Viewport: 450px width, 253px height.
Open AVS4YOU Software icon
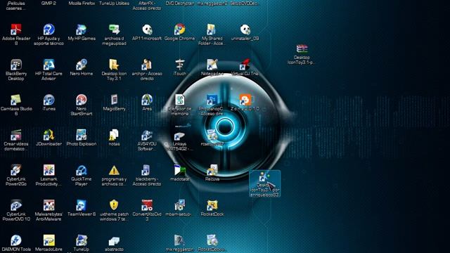(x=147, y=135)
